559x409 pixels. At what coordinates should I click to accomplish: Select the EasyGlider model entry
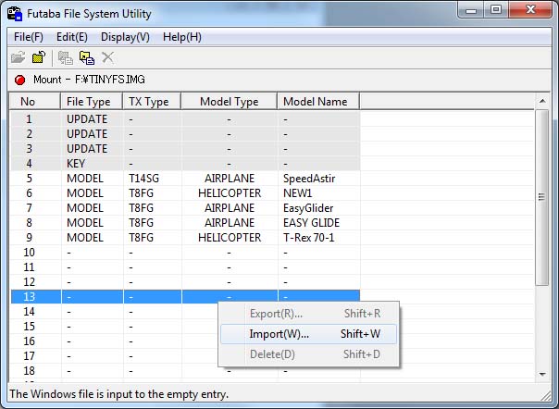coord(308,208)
